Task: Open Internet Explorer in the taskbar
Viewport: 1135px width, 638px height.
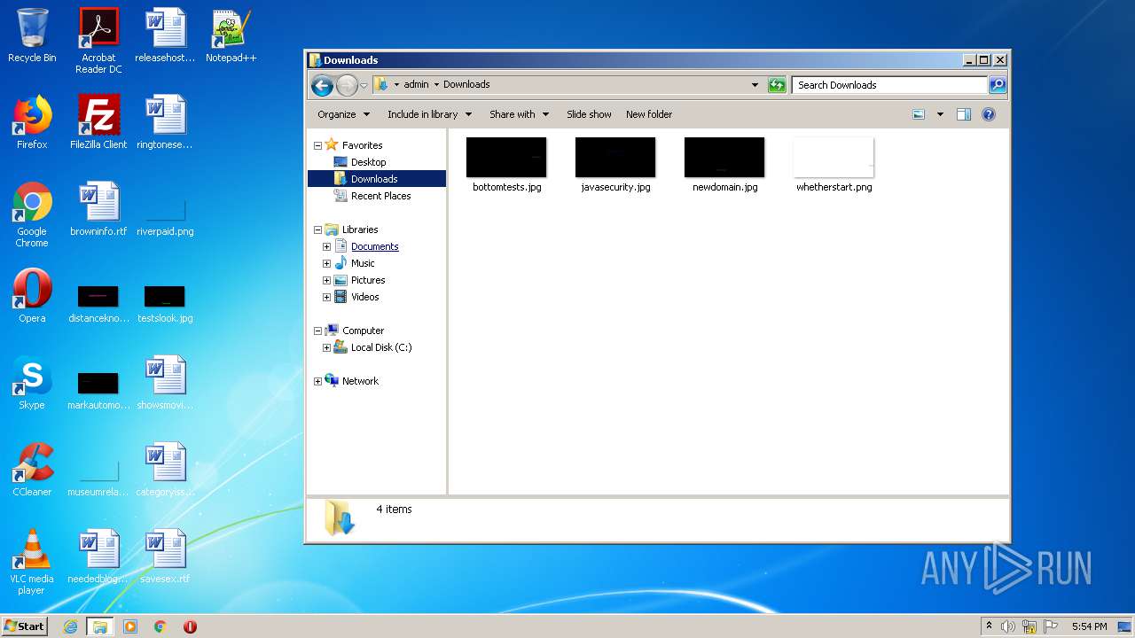Action: point(71,626)
